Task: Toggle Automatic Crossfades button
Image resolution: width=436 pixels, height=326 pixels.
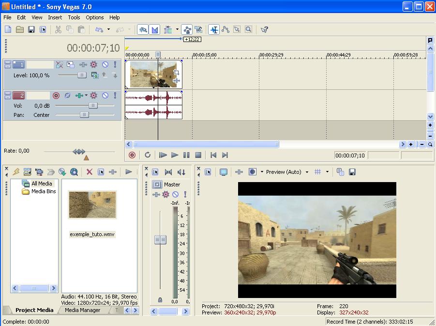Action: pyautogui.click(x=154, y=29)
